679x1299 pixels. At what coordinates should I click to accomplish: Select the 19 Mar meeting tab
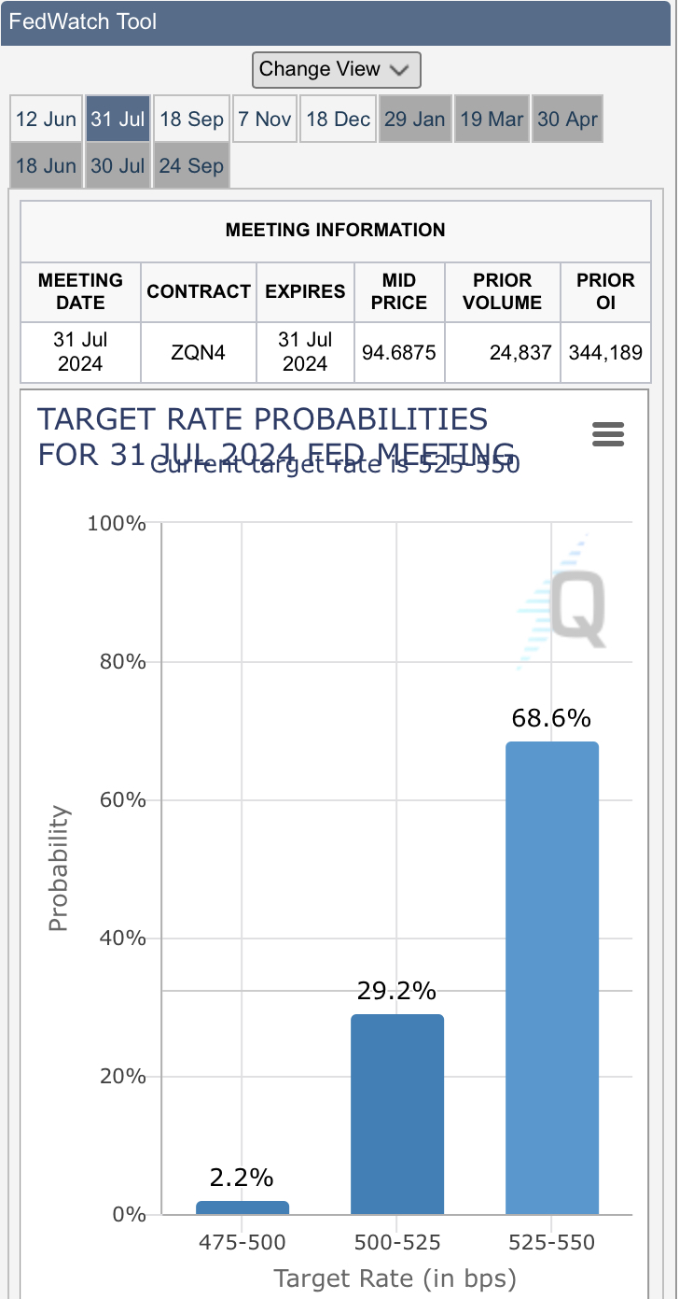492,119
